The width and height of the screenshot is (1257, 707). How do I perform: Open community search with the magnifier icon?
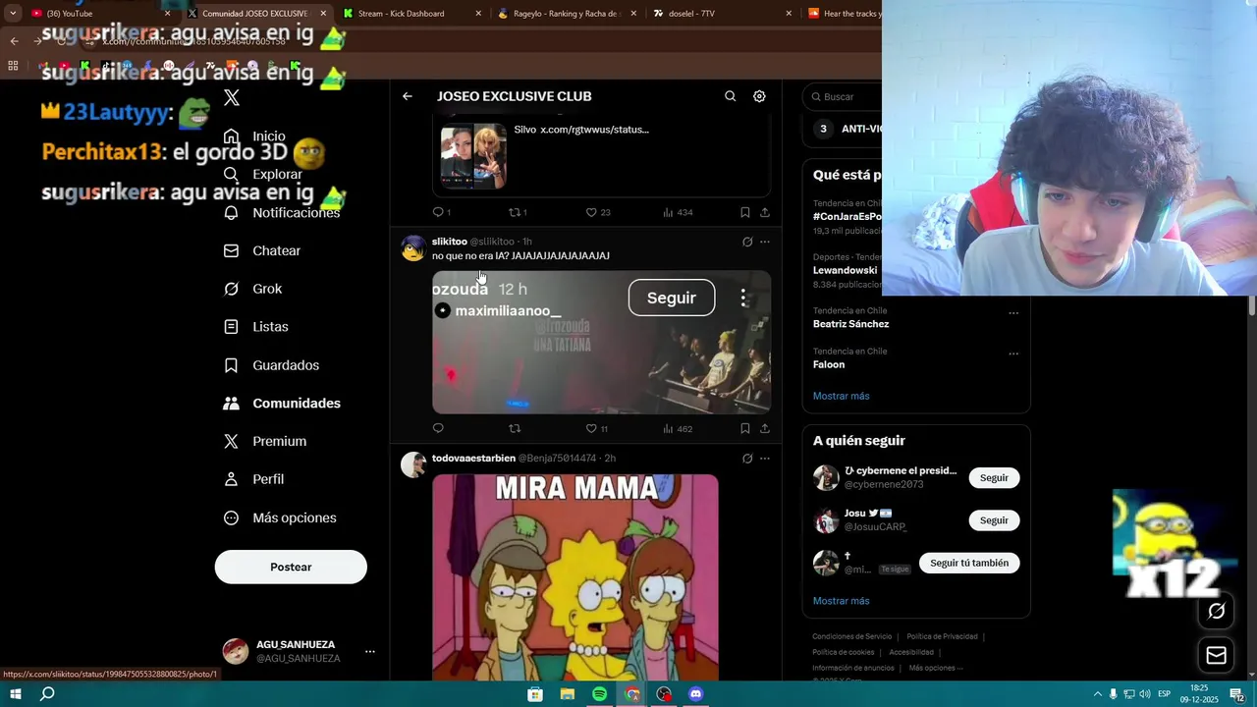(730, 96)
